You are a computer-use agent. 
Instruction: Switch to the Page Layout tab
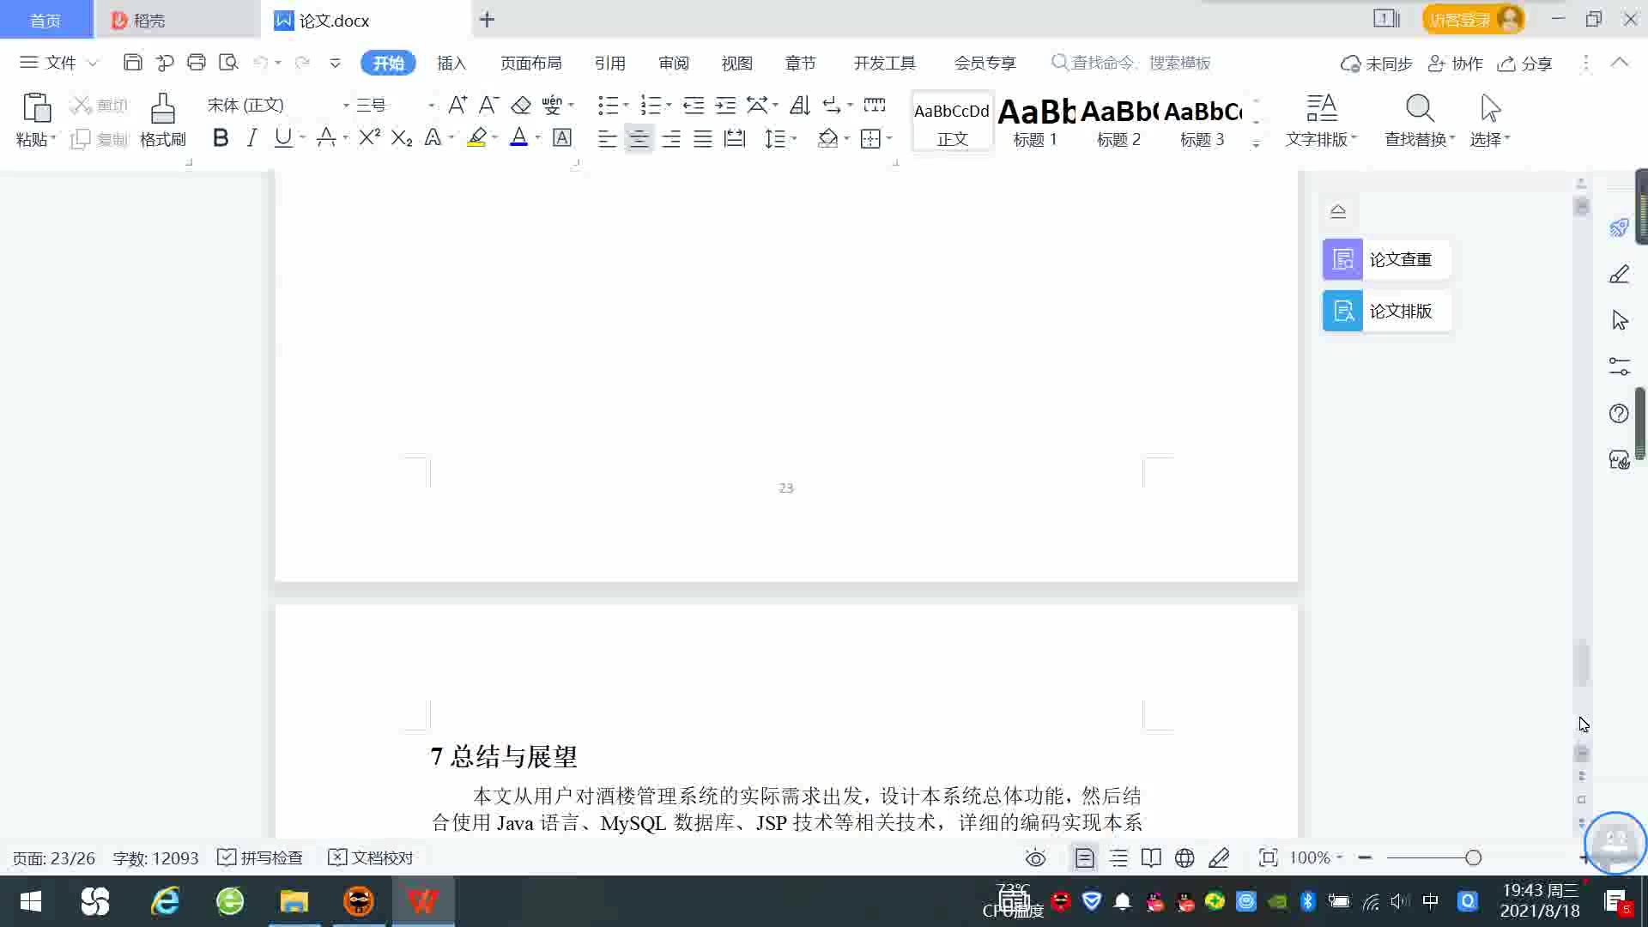[530, 63]
